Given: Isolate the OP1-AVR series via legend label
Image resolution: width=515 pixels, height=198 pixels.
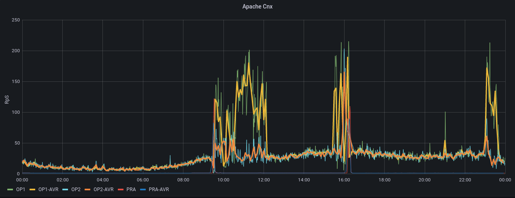Looking at the screenshot, I should (x=48, y=189).
